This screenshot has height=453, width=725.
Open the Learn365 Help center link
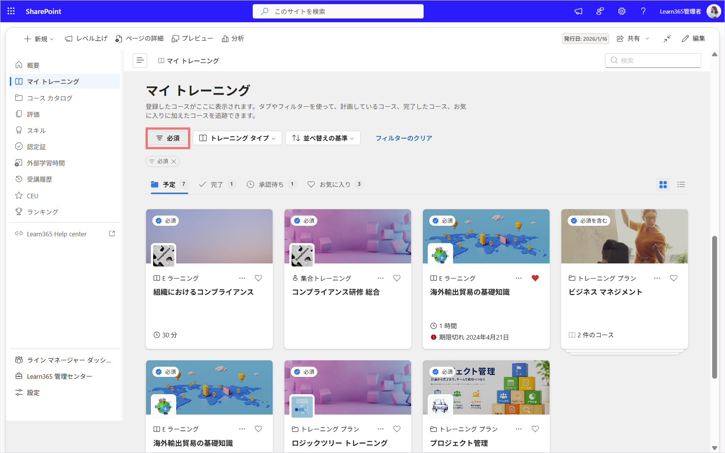pyautogui.click(x=65, y=234)
